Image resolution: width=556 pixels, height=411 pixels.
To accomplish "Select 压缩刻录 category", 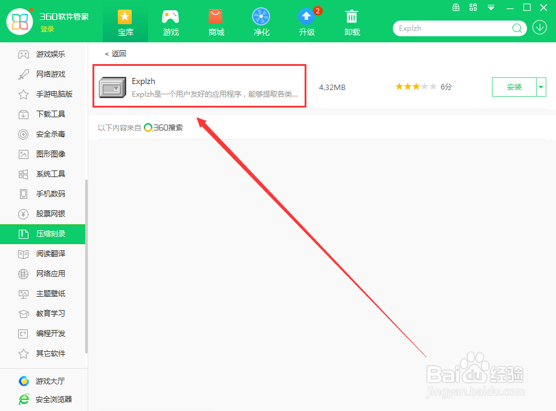I will pyautogui.click(x=42, y=234).
